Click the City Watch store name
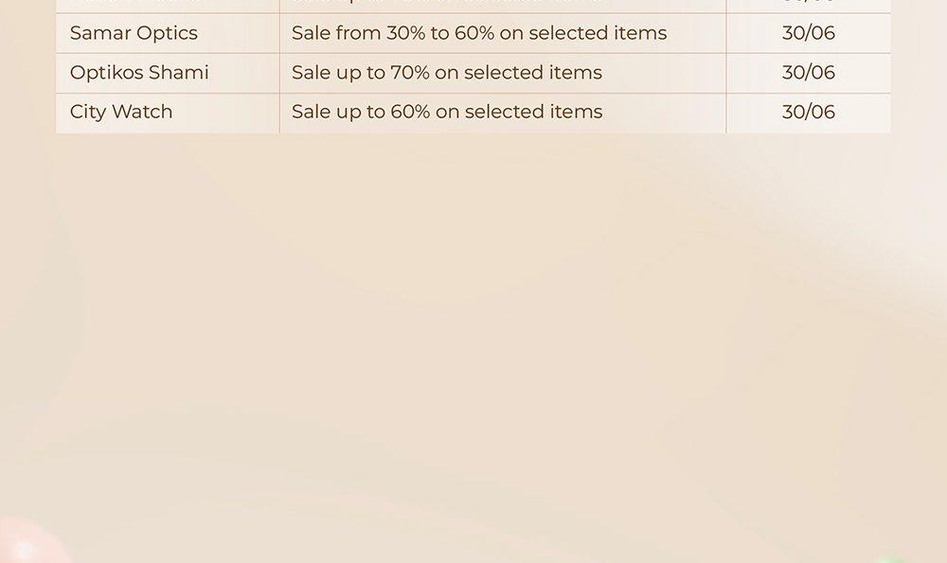Screen dimensions: 947x563 point(121,112)
